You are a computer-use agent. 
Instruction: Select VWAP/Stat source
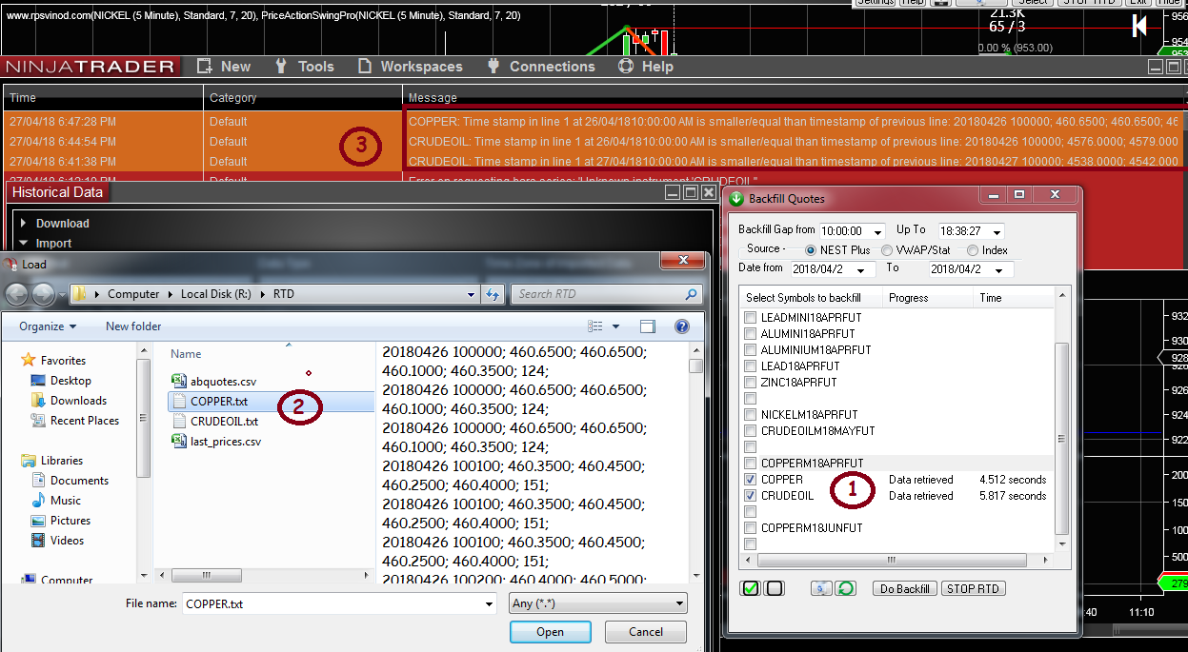coord(887,250)
